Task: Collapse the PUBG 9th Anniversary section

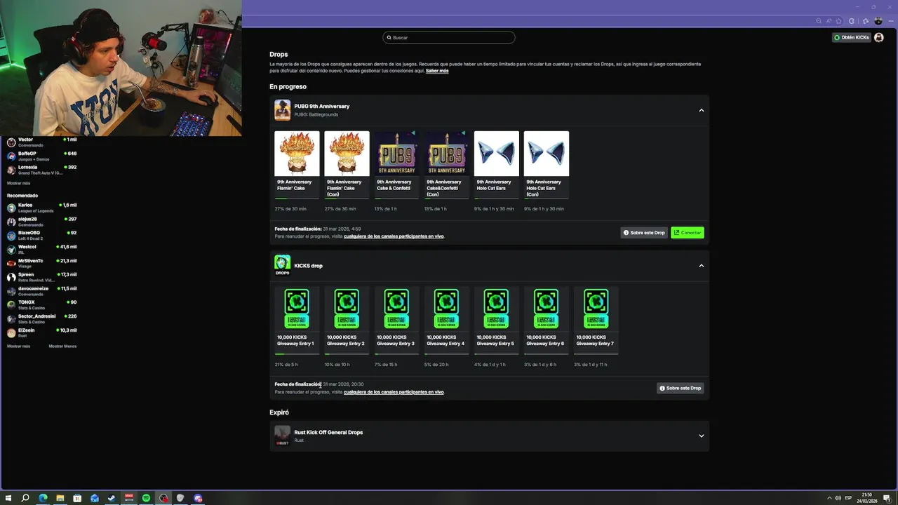Action: [701, 110]
